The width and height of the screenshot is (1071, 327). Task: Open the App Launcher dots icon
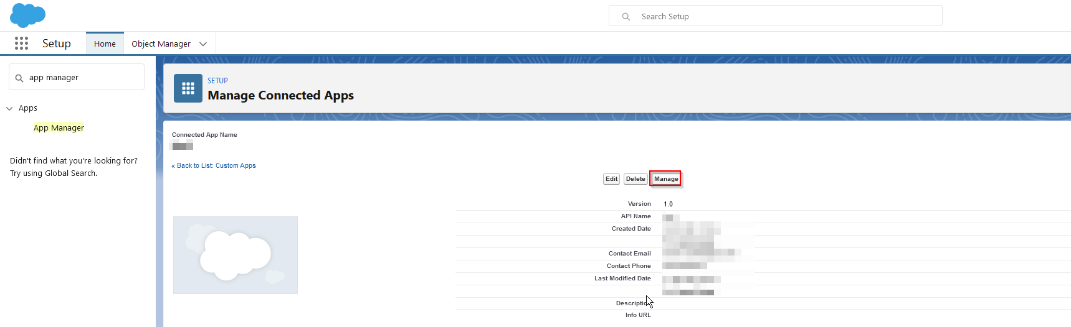[21, 43]
